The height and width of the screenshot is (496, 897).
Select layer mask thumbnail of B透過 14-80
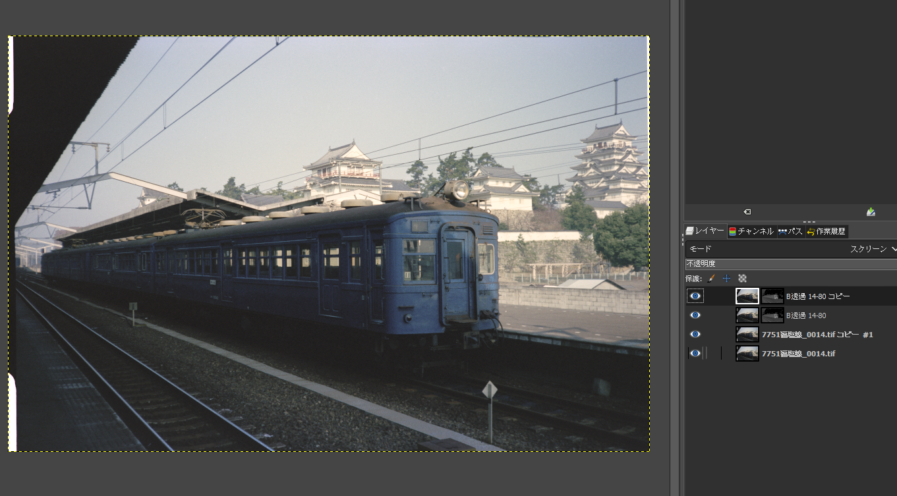(x=772, y=316)
